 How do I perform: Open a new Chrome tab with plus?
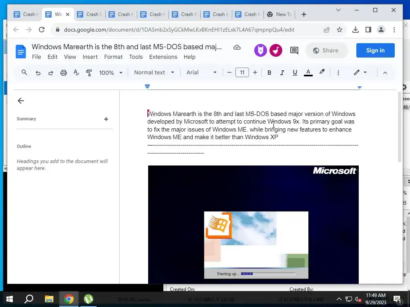pyautogui.click(x=303, y=14)
